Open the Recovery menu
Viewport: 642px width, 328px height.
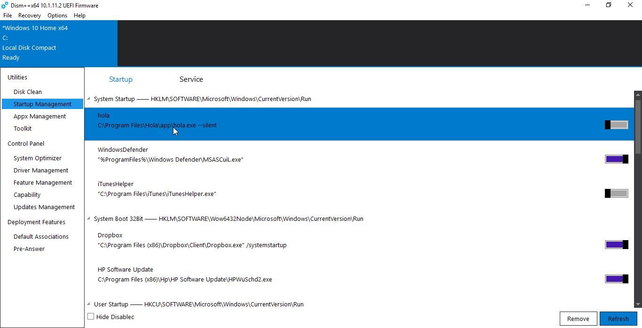(x=29, y=16)
